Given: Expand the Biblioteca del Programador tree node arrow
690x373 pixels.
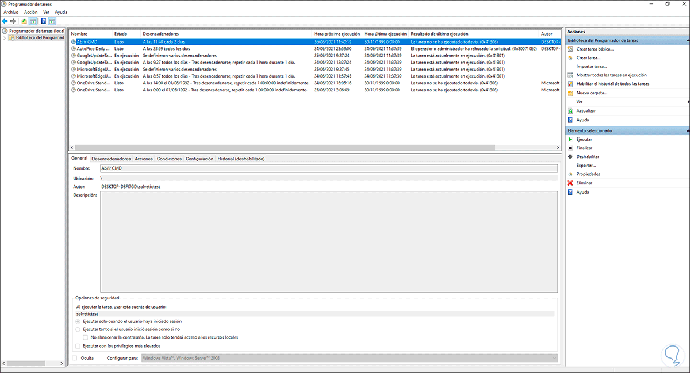Looking at the screenshot, I should pyautogui.click(x=5, y=38).
